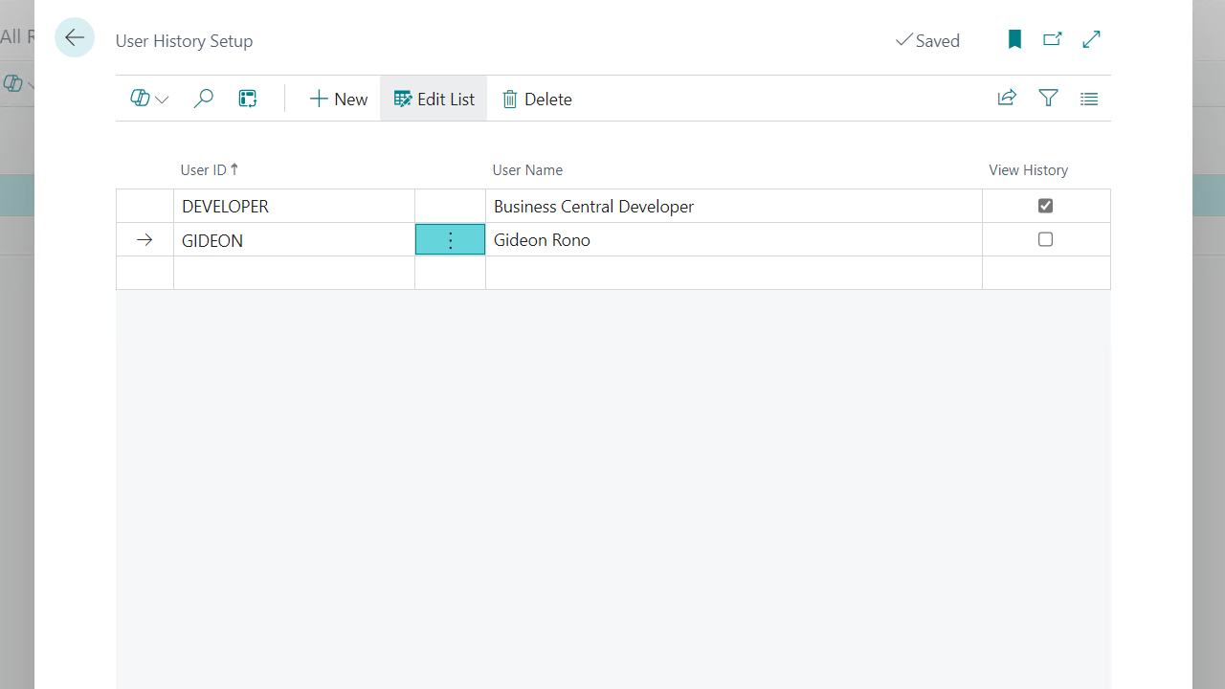Bookmark the User History Setup page

point(1013,39)
